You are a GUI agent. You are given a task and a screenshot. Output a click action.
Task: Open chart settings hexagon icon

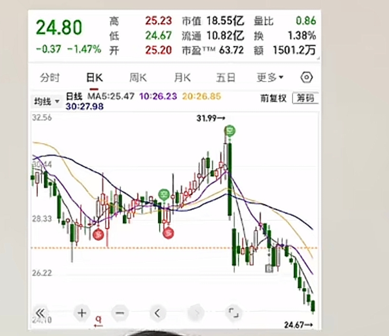click(x=307, y=78)
